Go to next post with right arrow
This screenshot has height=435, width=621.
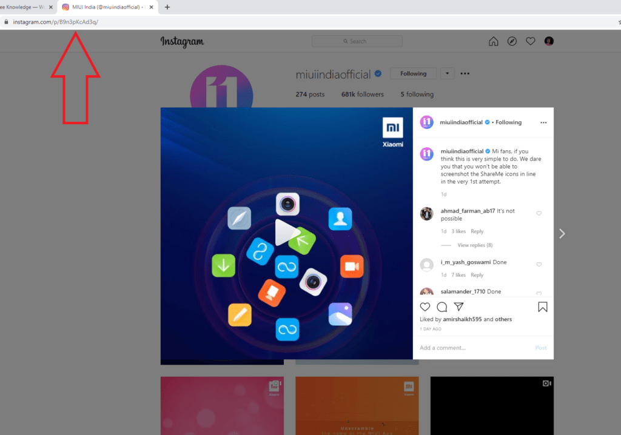click(562, 233)
